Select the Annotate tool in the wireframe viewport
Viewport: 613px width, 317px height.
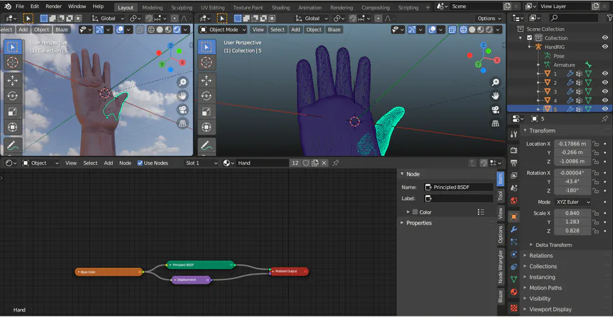point(206,146)
